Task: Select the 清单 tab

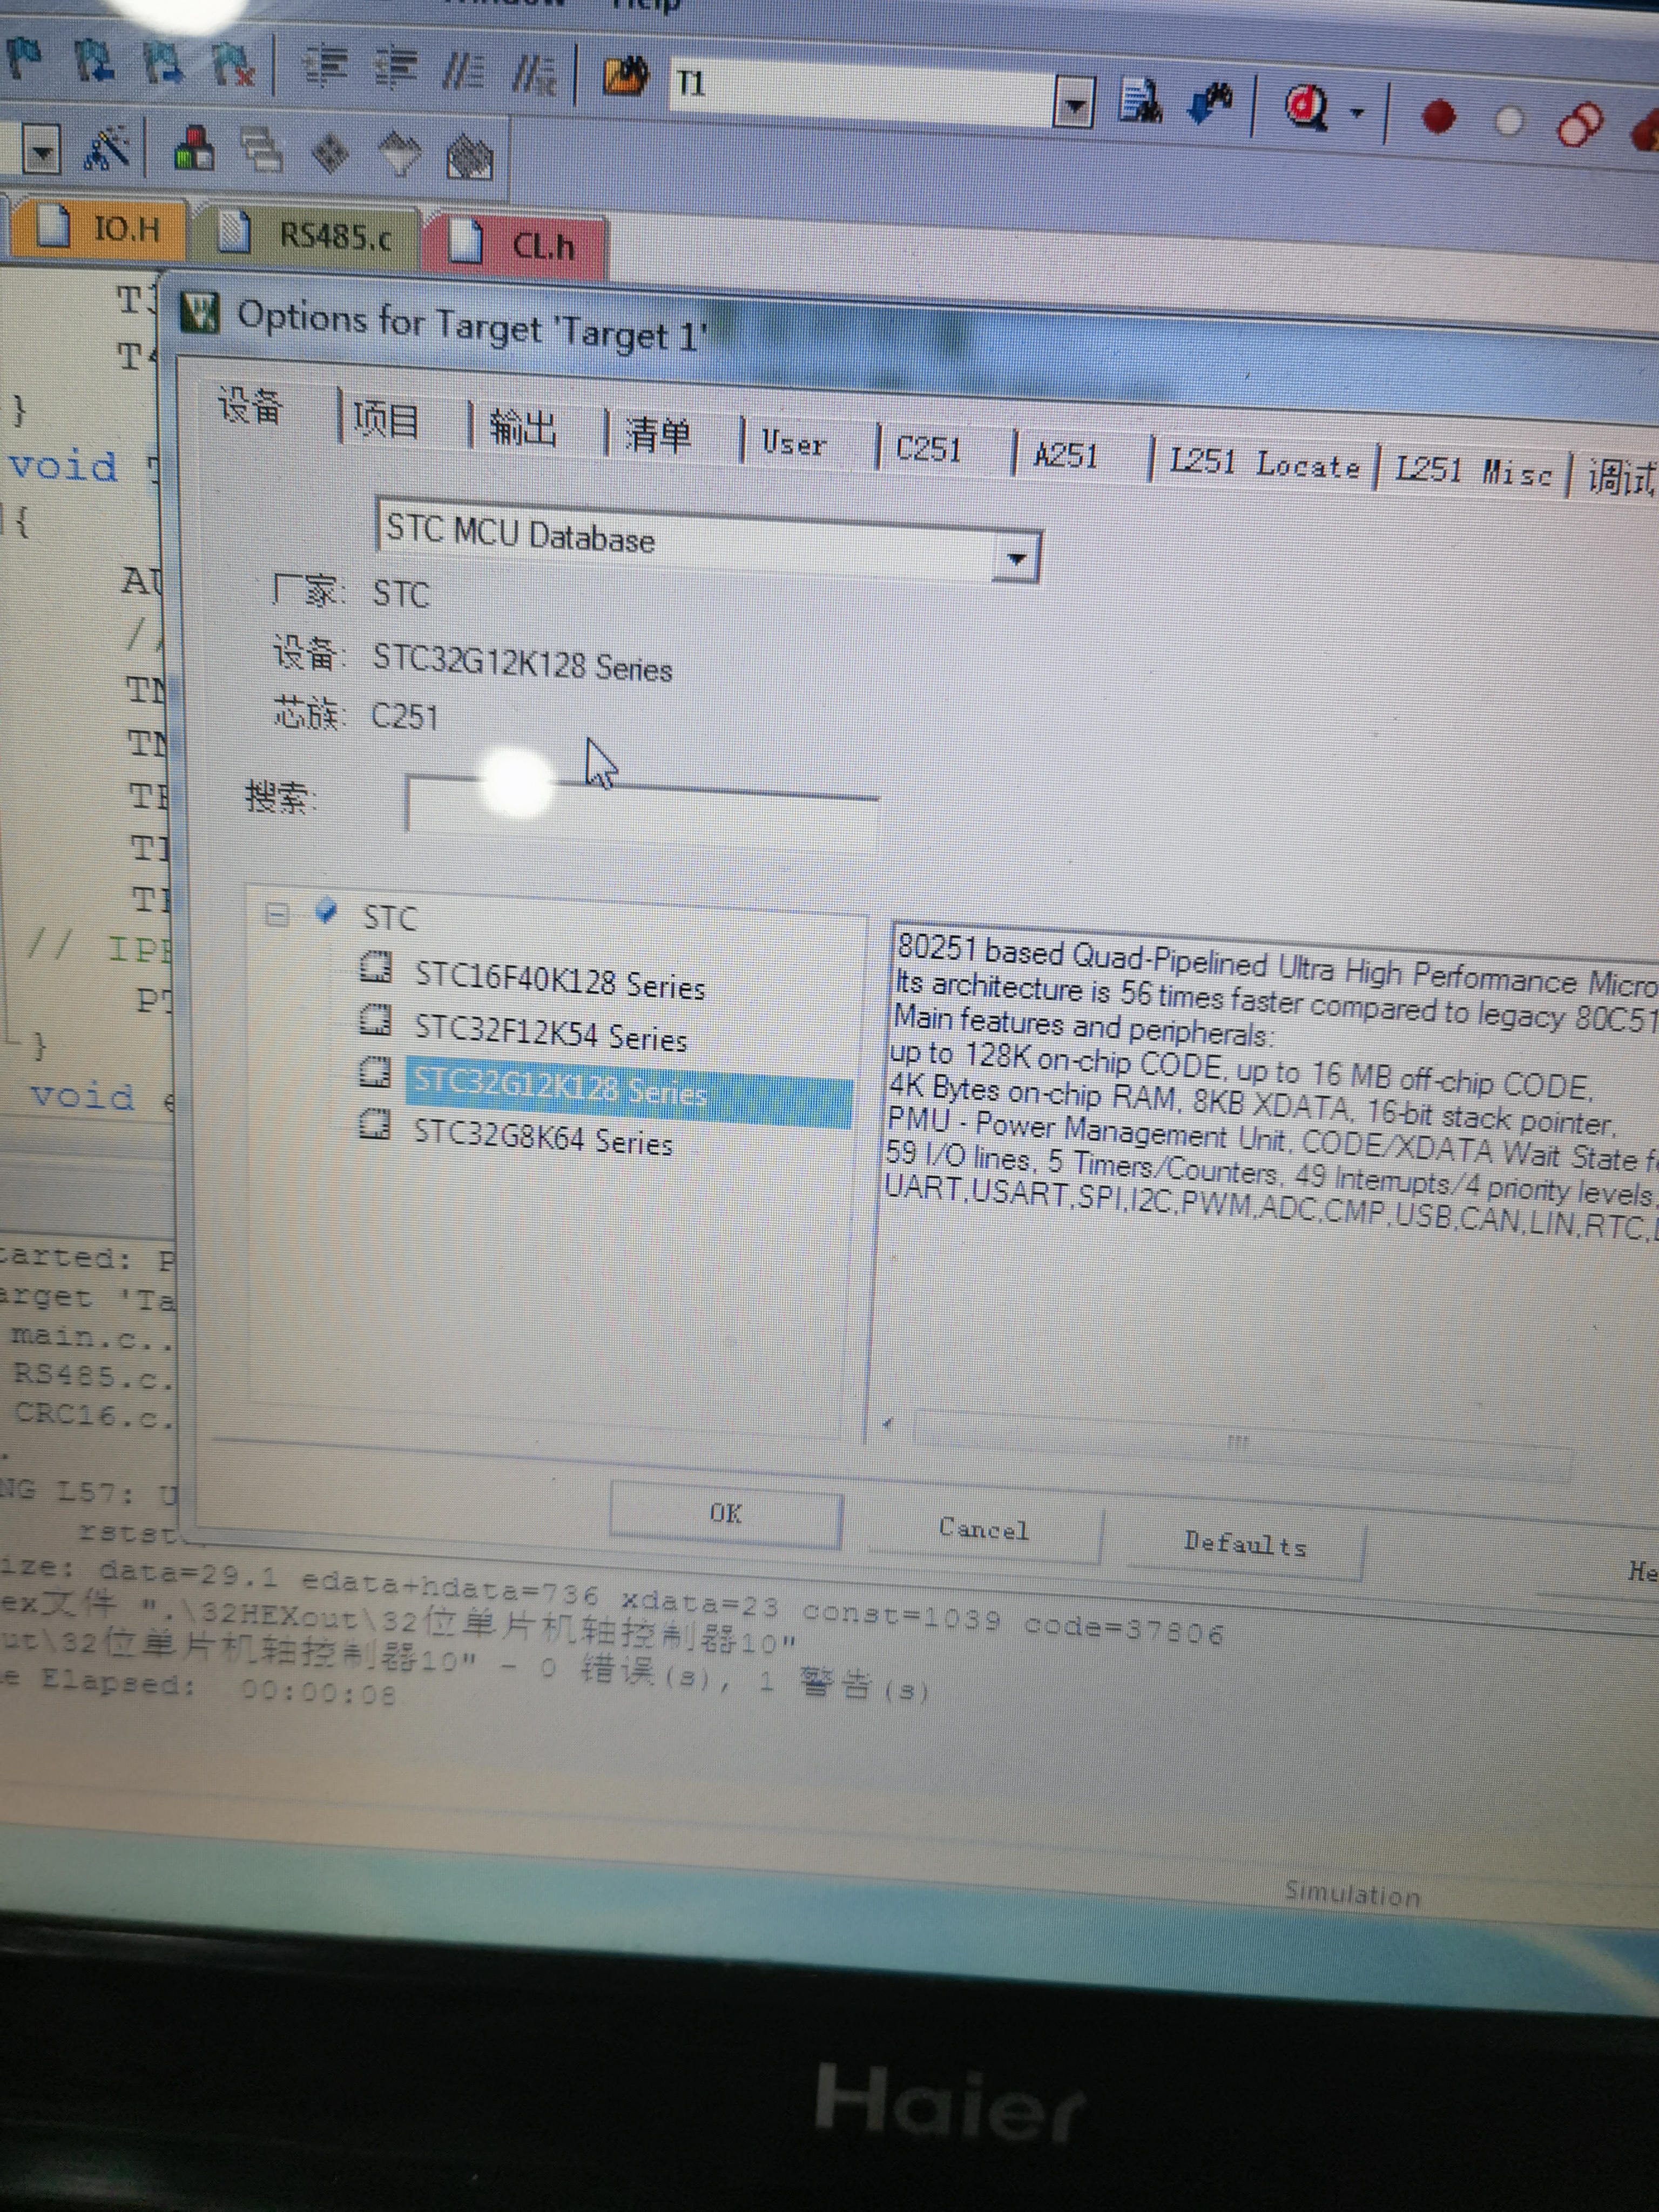Action: (x=658, y=436)
